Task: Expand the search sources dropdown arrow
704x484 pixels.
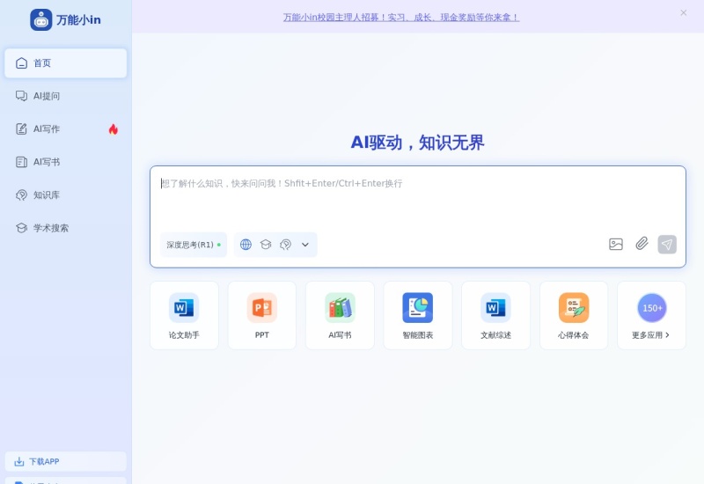Action: click(x=305, y=245)
